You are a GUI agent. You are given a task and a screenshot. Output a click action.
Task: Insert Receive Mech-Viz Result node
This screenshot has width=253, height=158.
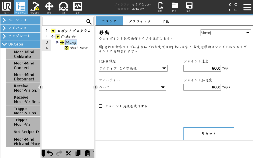coord(23,100)
